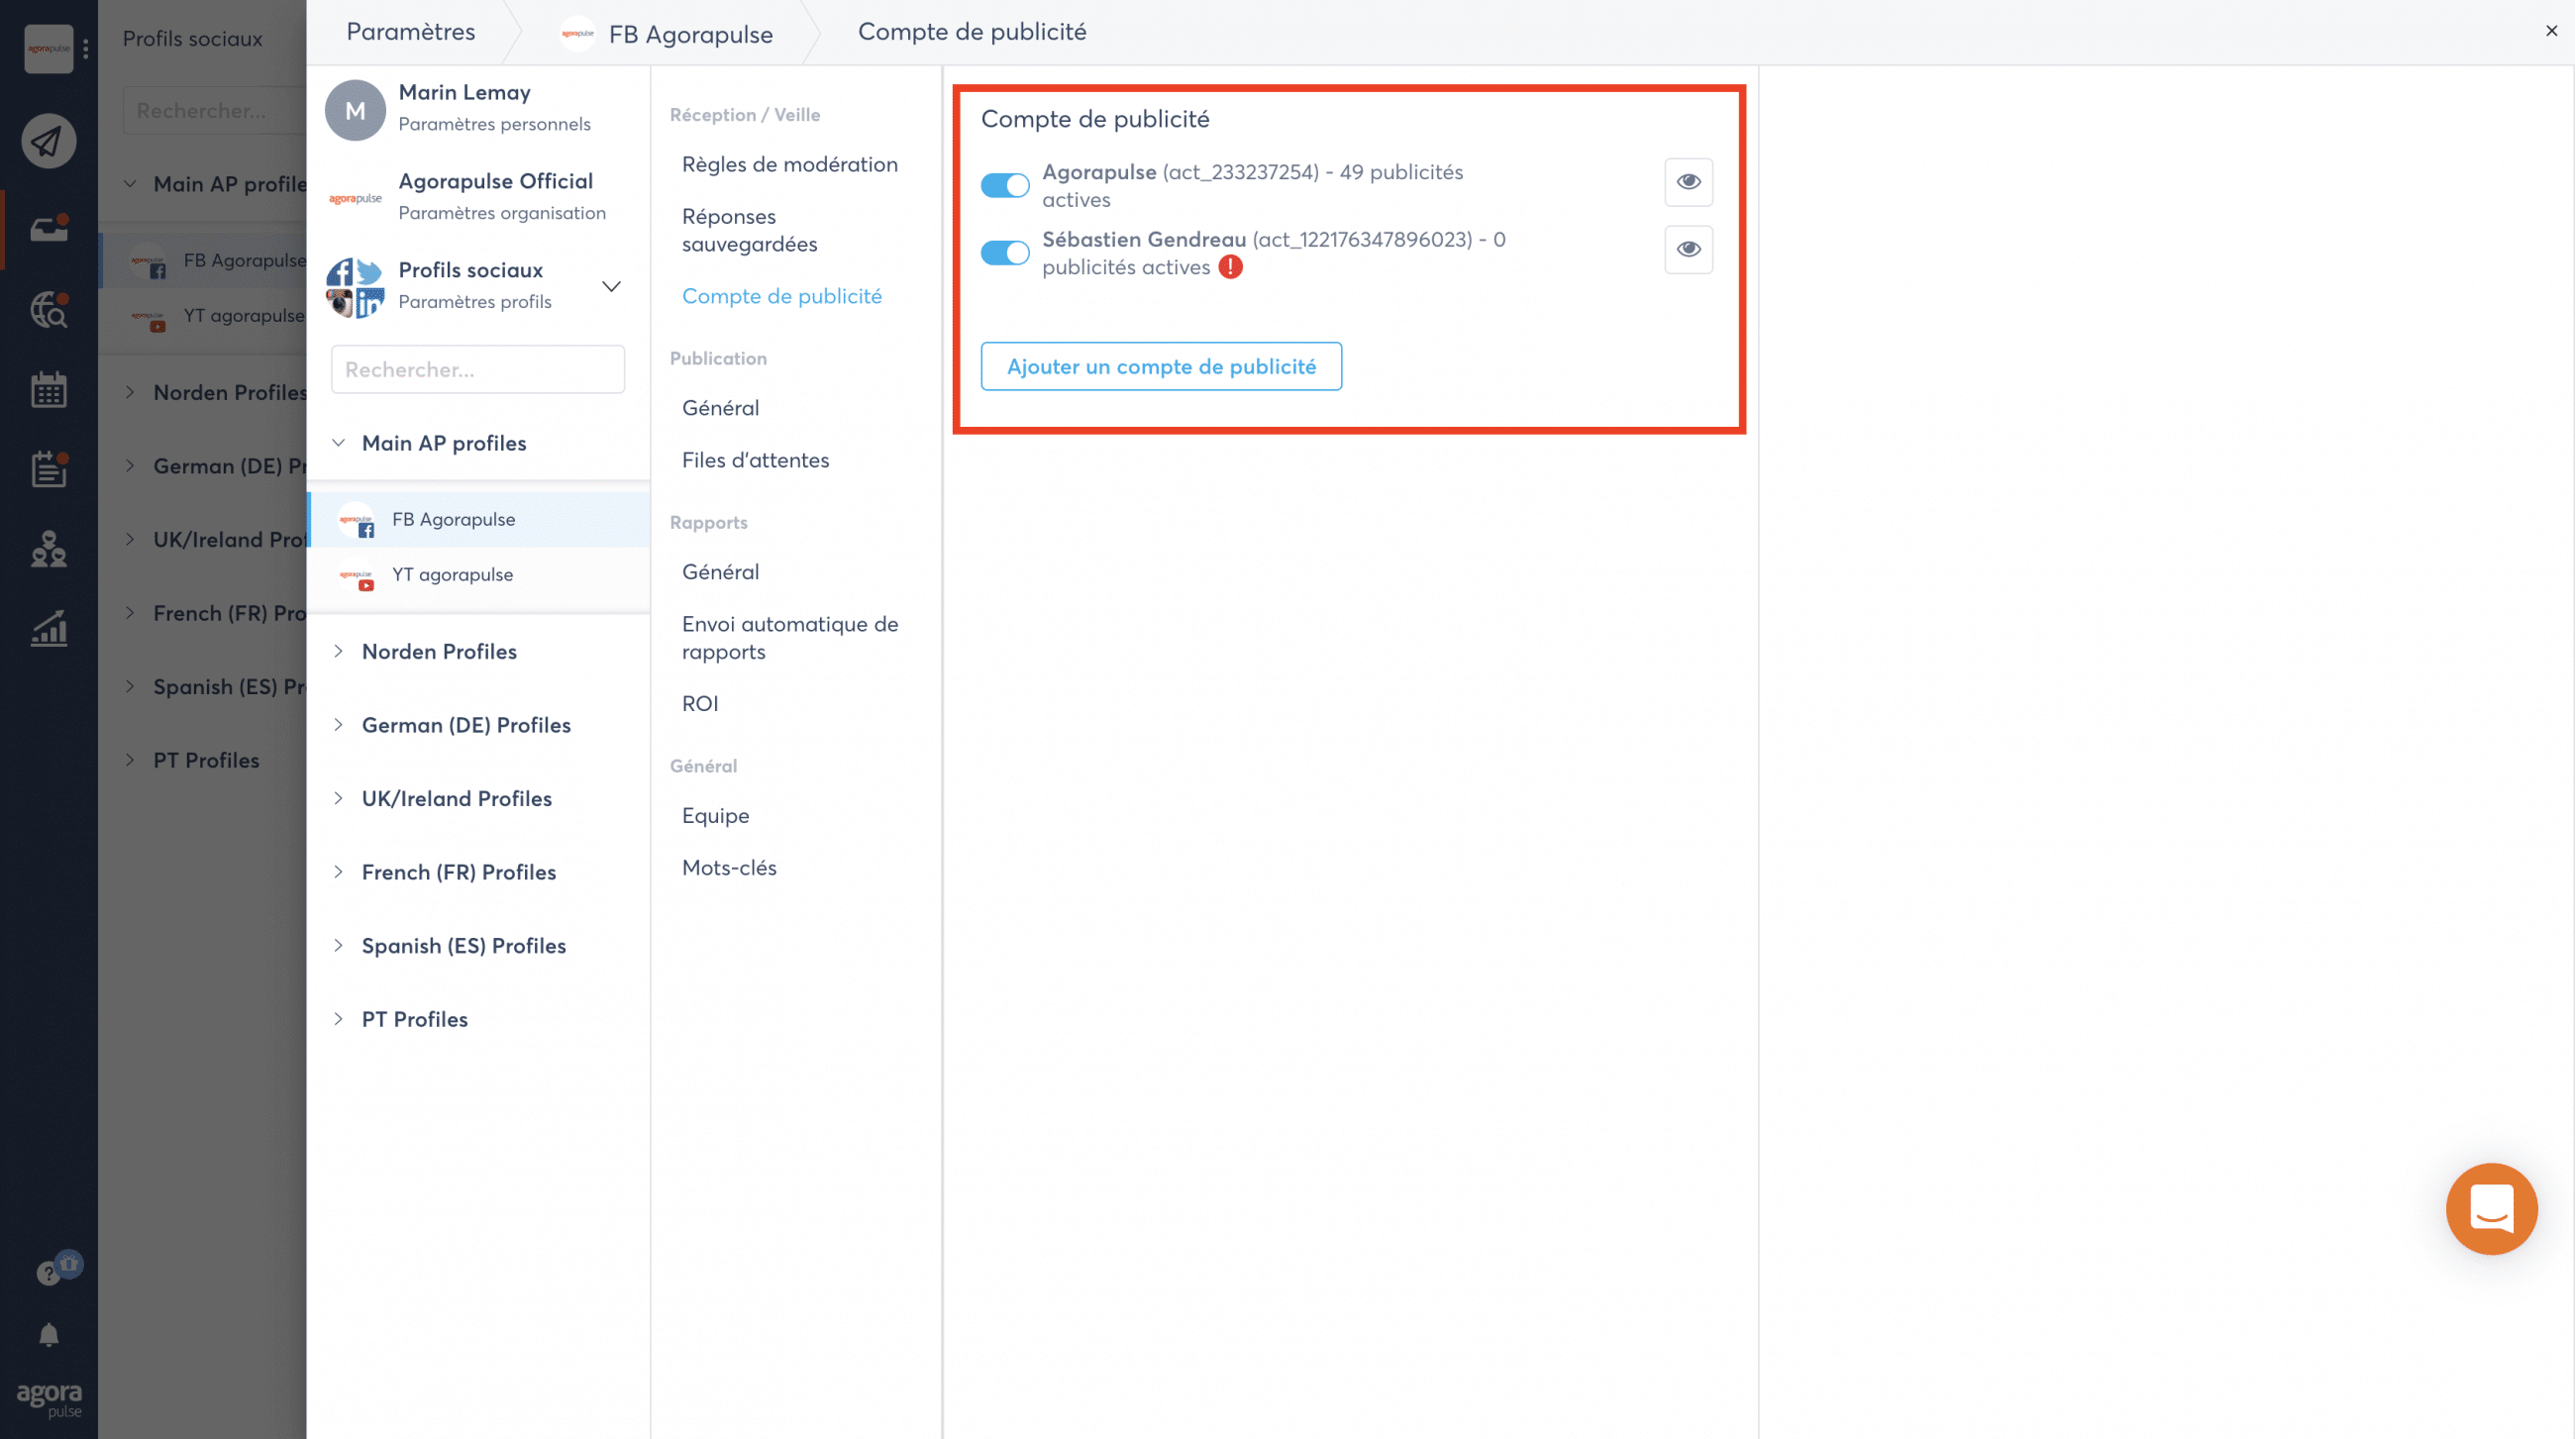Open the orange chat support bubble
Image resolution: width=2575 pixels, height=1439 pixels.
(x=2491, y=1208)
